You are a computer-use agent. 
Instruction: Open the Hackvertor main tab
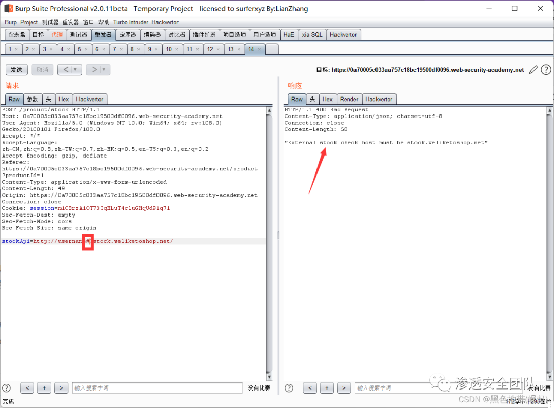click(343, 35)
